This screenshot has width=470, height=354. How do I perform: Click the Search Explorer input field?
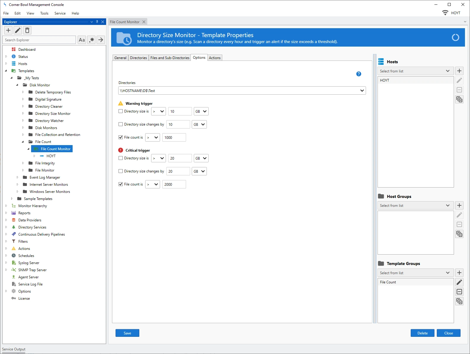(39, 40)
